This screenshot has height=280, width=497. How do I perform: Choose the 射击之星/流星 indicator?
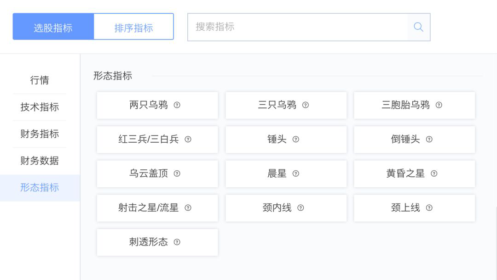pyautogui.click(x=149, y=208)
